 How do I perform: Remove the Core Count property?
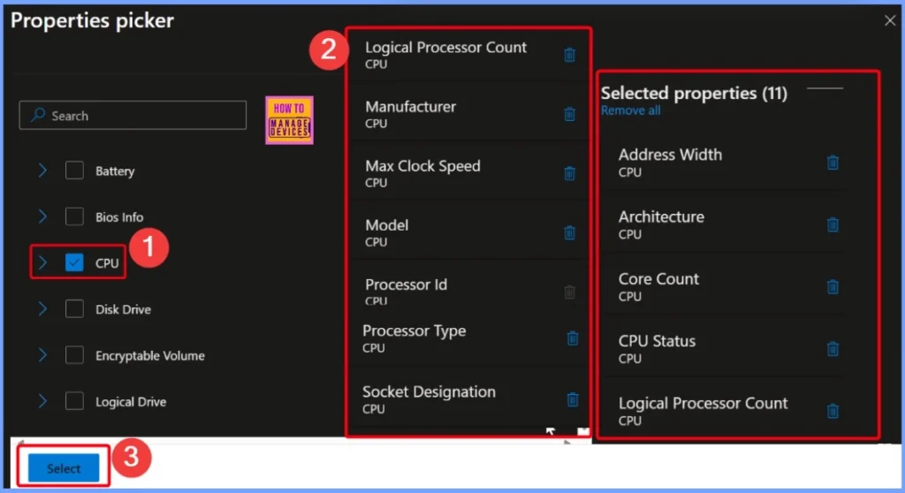(x=833, y=287)
